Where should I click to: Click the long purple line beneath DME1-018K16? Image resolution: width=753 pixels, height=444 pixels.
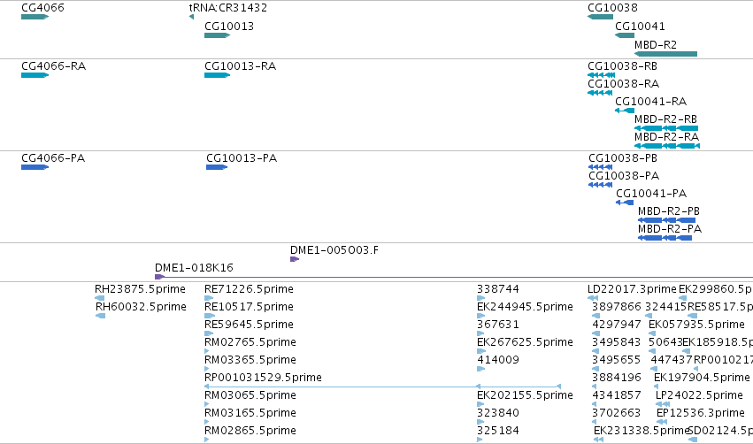[x=454, y=277]
